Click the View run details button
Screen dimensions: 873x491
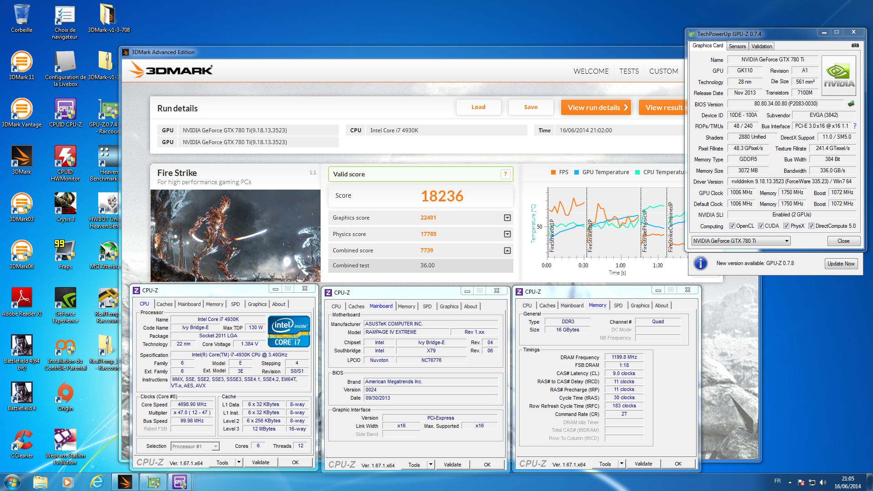(596, 107)
